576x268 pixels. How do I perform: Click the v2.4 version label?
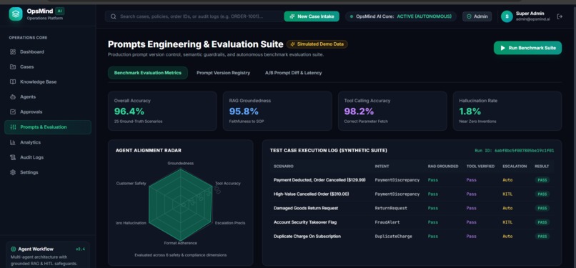[80, 249]
